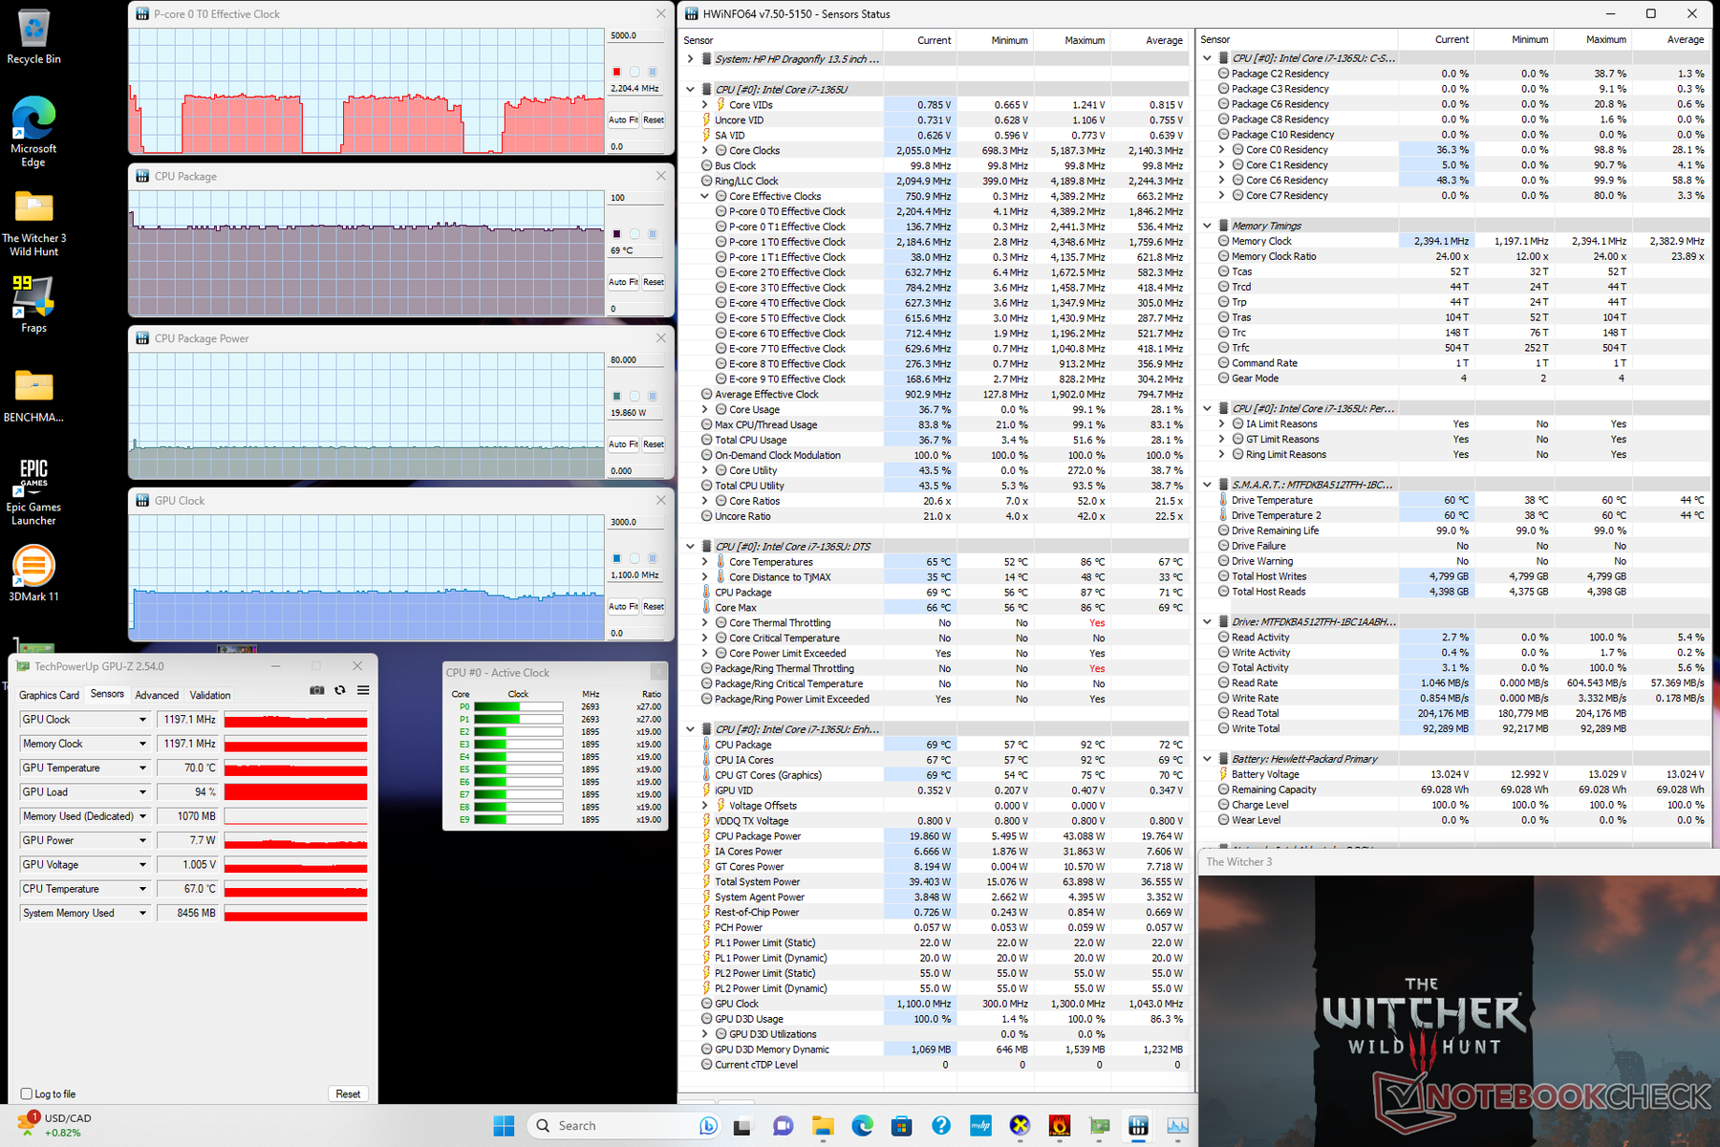
Task: Open File Explorer from the taskbar
Action: point(823,1126)
